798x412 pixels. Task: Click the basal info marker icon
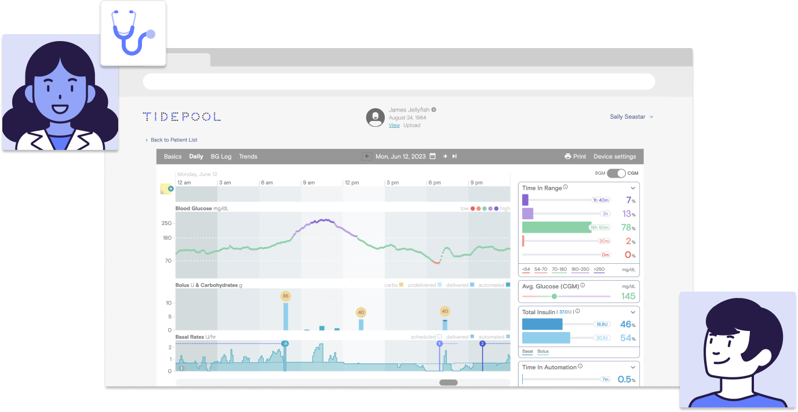click(x=181, y=367)
